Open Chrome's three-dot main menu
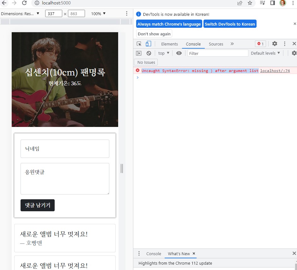 (293, 3)
